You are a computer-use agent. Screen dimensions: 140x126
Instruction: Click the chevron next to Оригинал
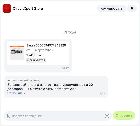[x=24, y=93]
